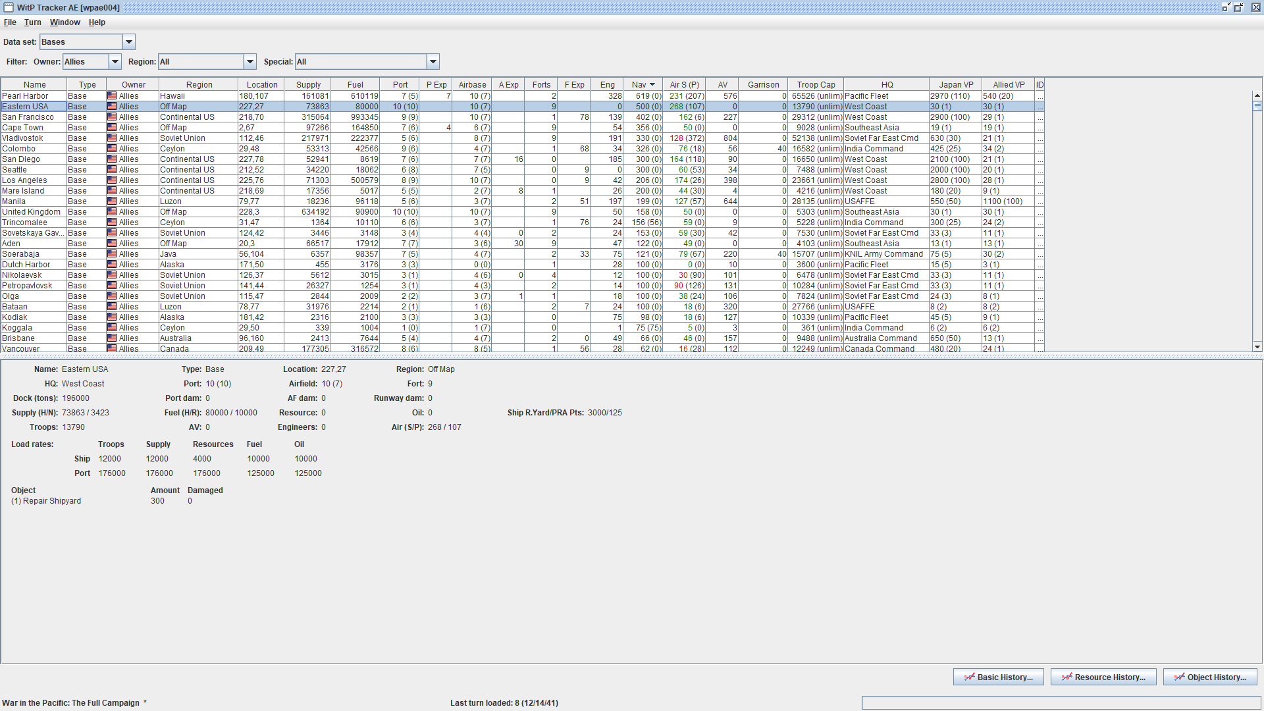Screen dimensions: 1264x711
Task: Open the File menu
Action: pos(10,22)
